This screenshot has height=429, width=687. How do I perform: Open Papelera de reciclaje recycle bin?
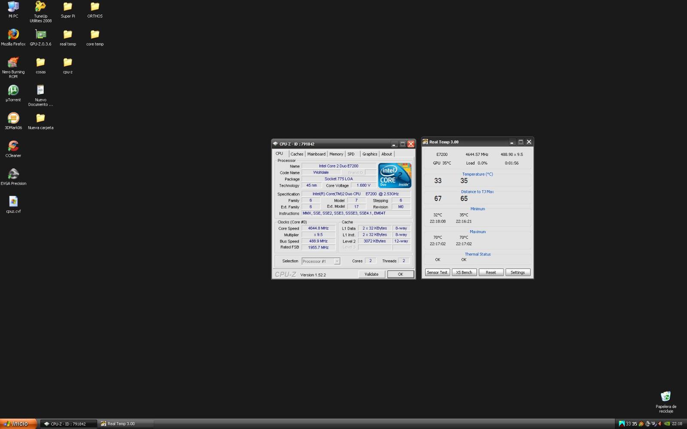pos(666,402)
